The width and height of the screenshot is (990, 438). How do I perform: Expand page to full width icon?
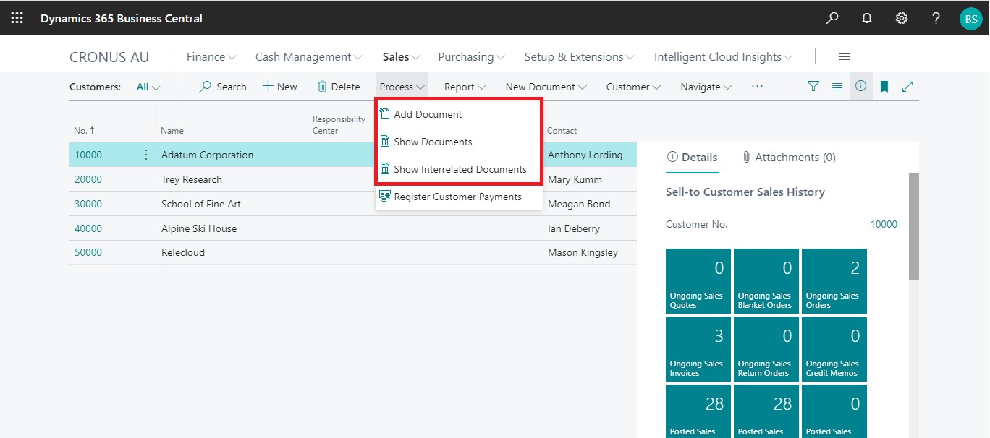pos(907,87)
